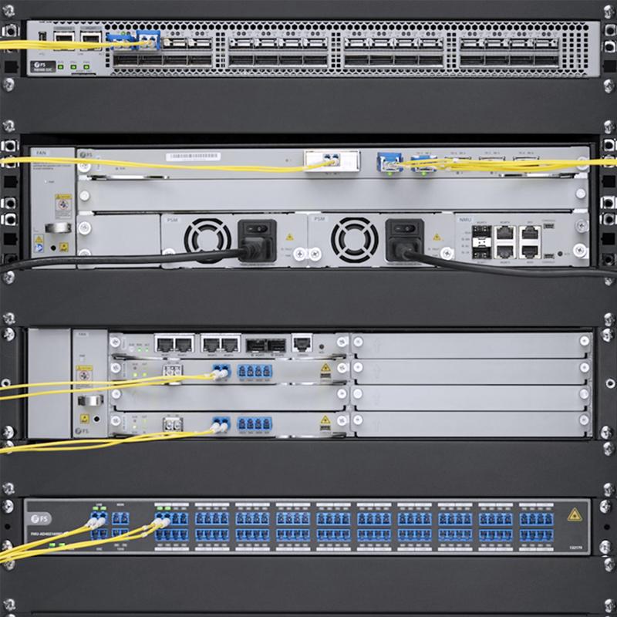The height and width of the screenshot is (617, 617).
Task: Click the silver transceiver module with yellow fiber
Action: (332, 160)
